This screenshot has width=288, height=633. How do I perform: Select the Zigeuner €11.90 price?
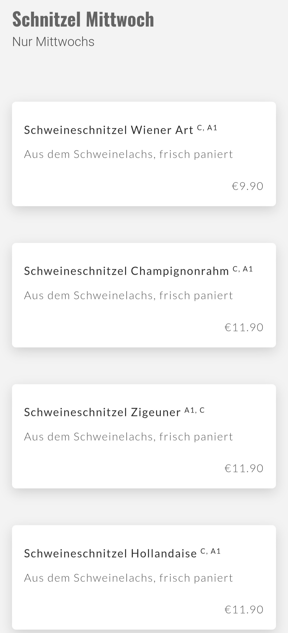[x=244, y=468]
